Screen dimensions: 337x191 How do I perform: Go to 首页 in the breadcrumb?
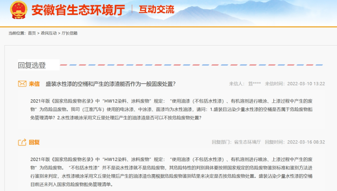32,33
